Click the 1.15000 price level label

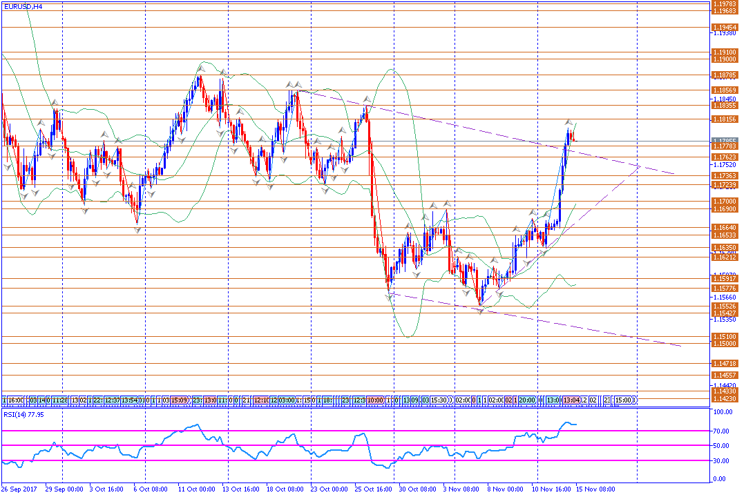724,344
